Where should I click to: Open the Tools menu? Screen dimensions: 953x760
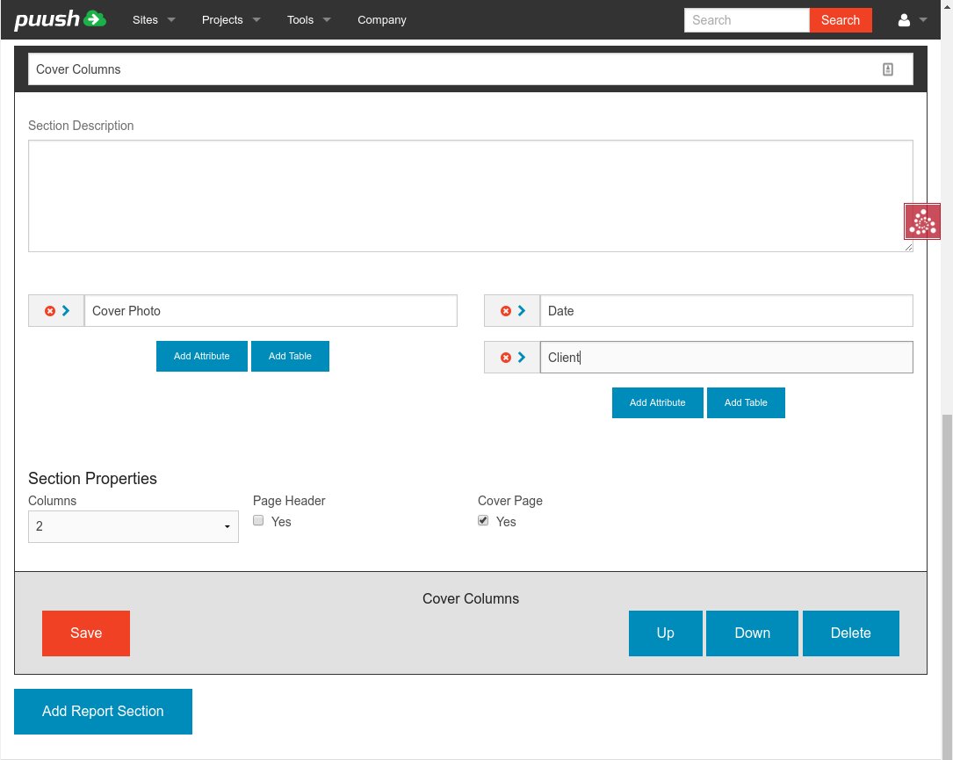(x=308, y=19)
